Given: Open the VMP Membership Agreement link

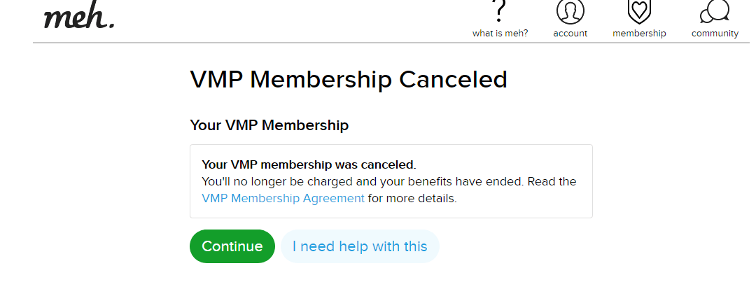Looking at the screenshot, I should pyautogui.click(x=283, y=198).
